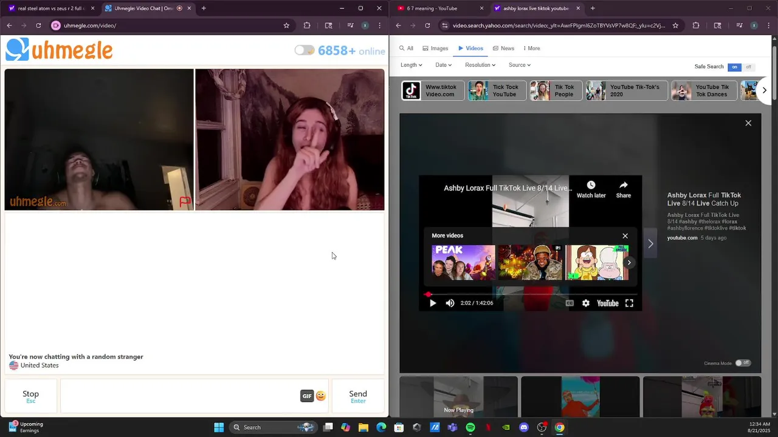Mute the YouTube video volume
The width and height of the screenshot is (778, 437).
pyautogui.click(x=450, y=303)
